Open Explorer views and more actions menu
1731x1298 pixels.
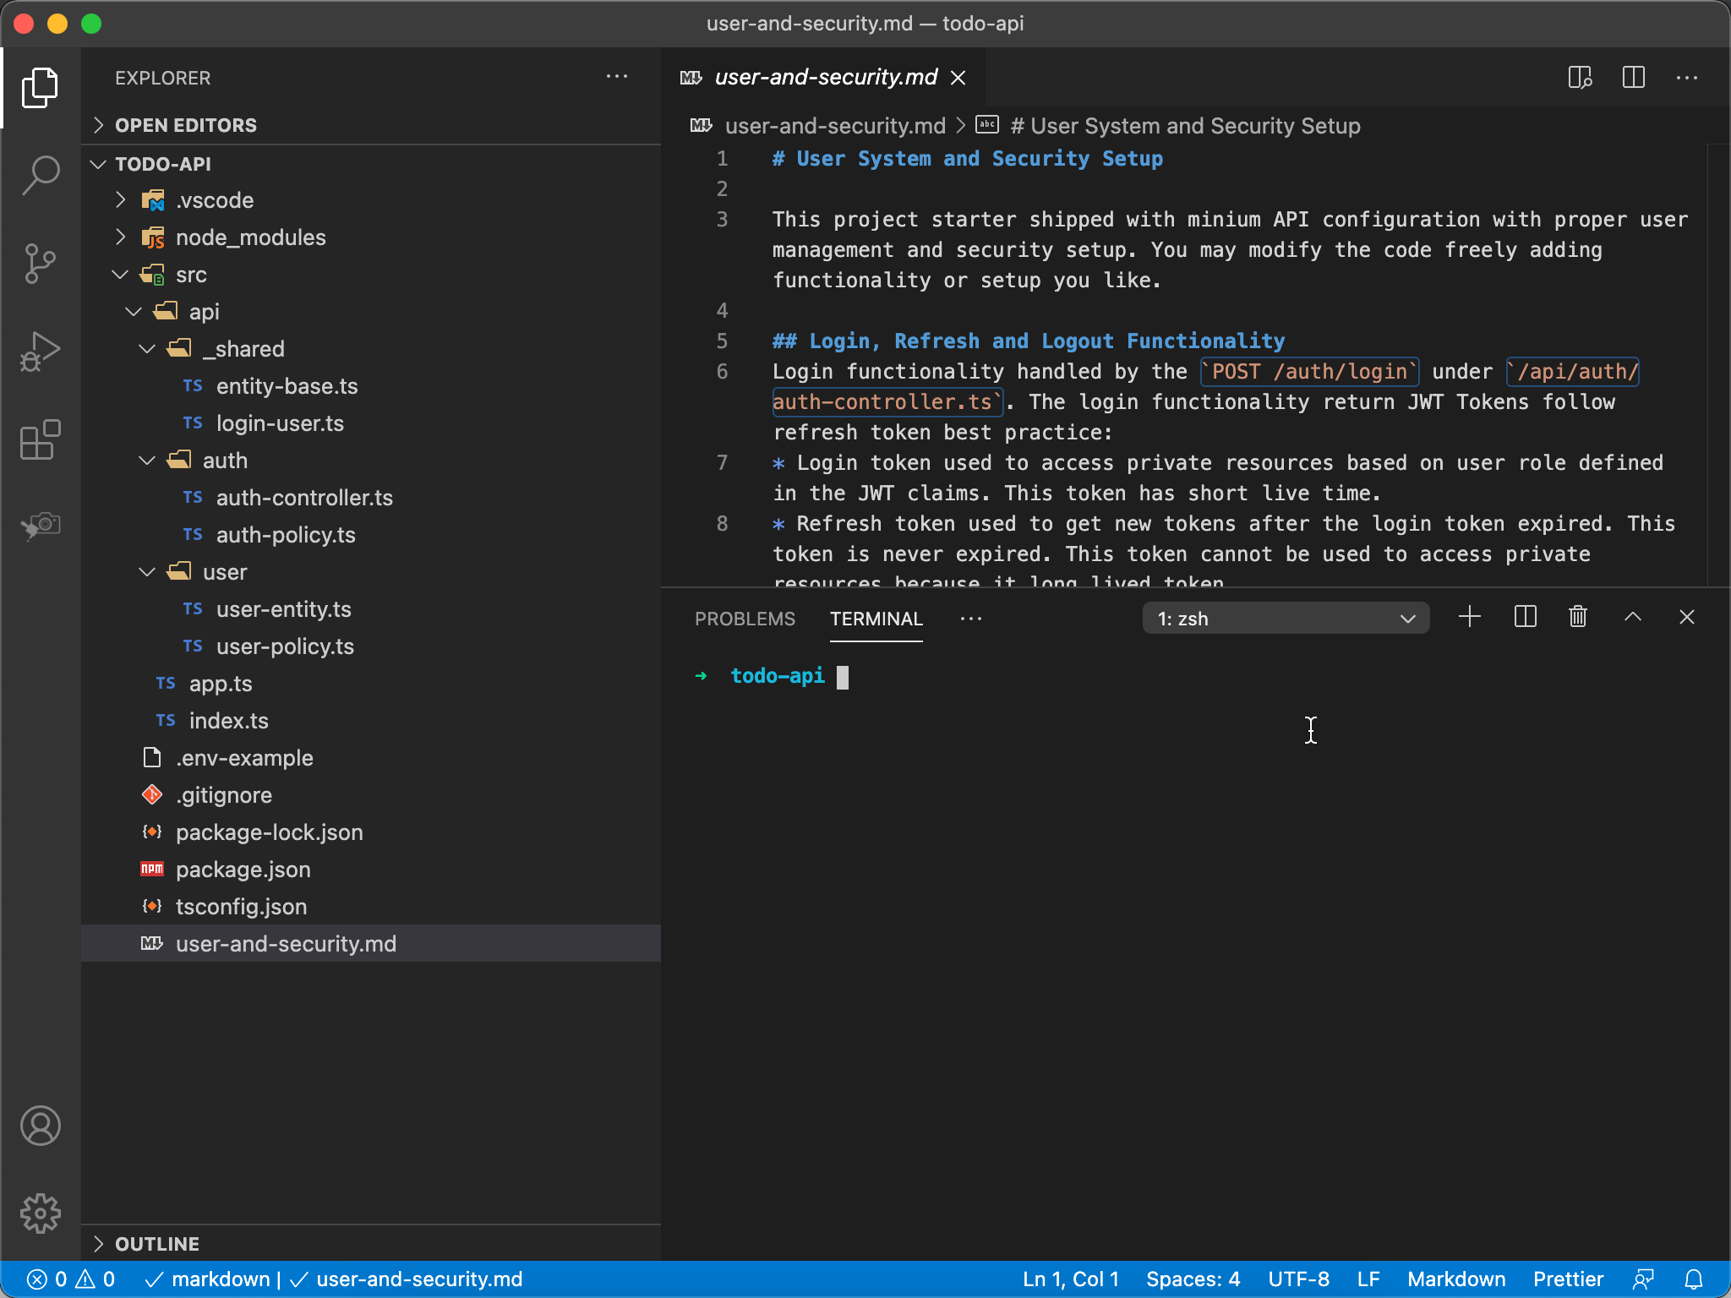point(617,77)
